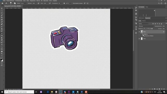Click the add layer style fx icon
This screenshot has height=94, width=167.
tap(152, 89)
